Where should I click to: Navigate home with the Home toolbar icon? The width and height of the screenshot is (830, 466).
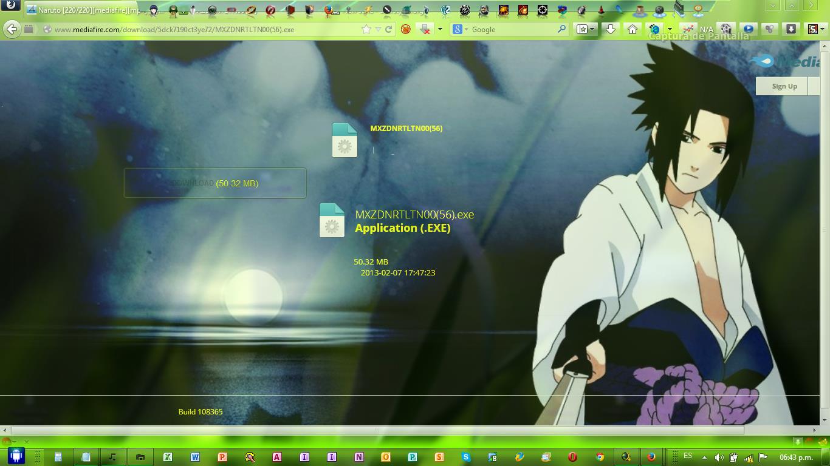click(632, 29)
